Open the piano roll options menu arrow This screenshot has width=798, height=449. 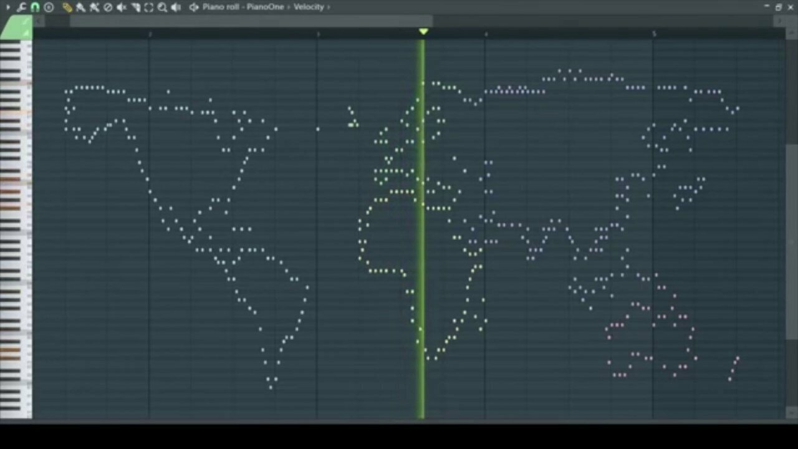(8, 7)
